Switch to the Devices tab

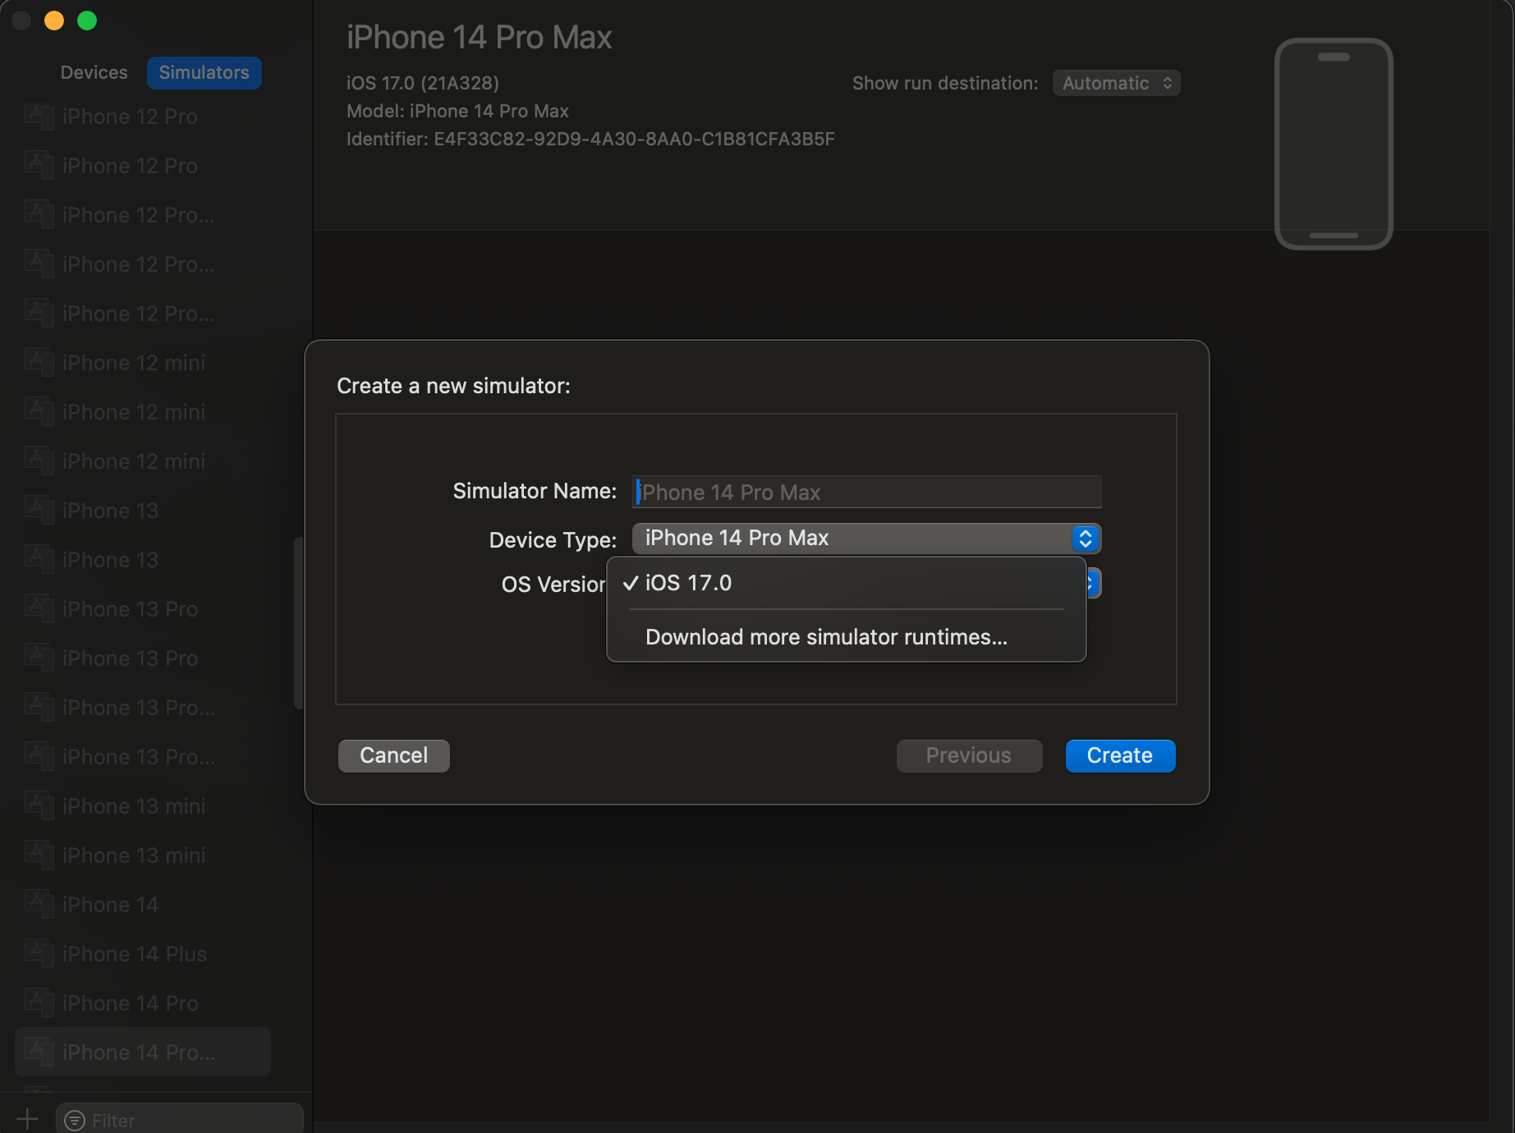94,72
